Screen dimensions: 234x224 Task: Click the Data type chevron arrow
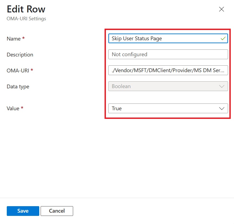click(222, 86)
